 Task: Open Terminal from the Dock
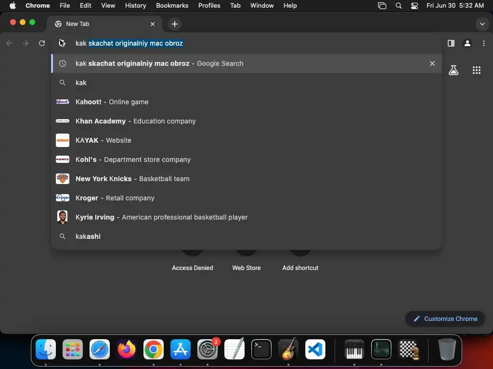261,349
